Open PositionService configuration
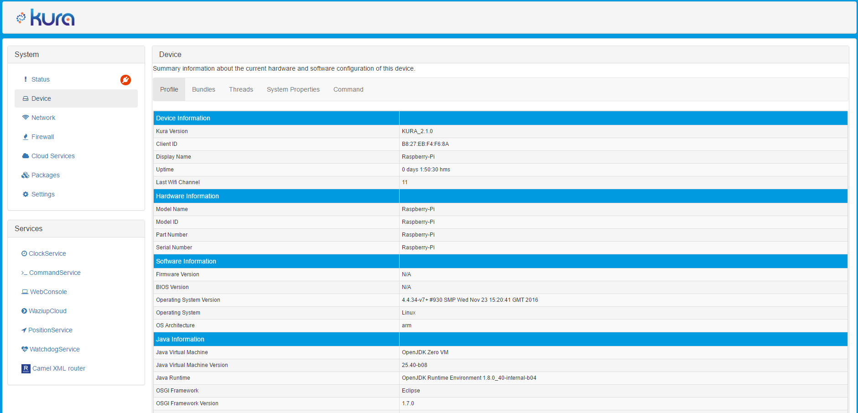This screenshot has height=413, width=858. pos(50,330)
